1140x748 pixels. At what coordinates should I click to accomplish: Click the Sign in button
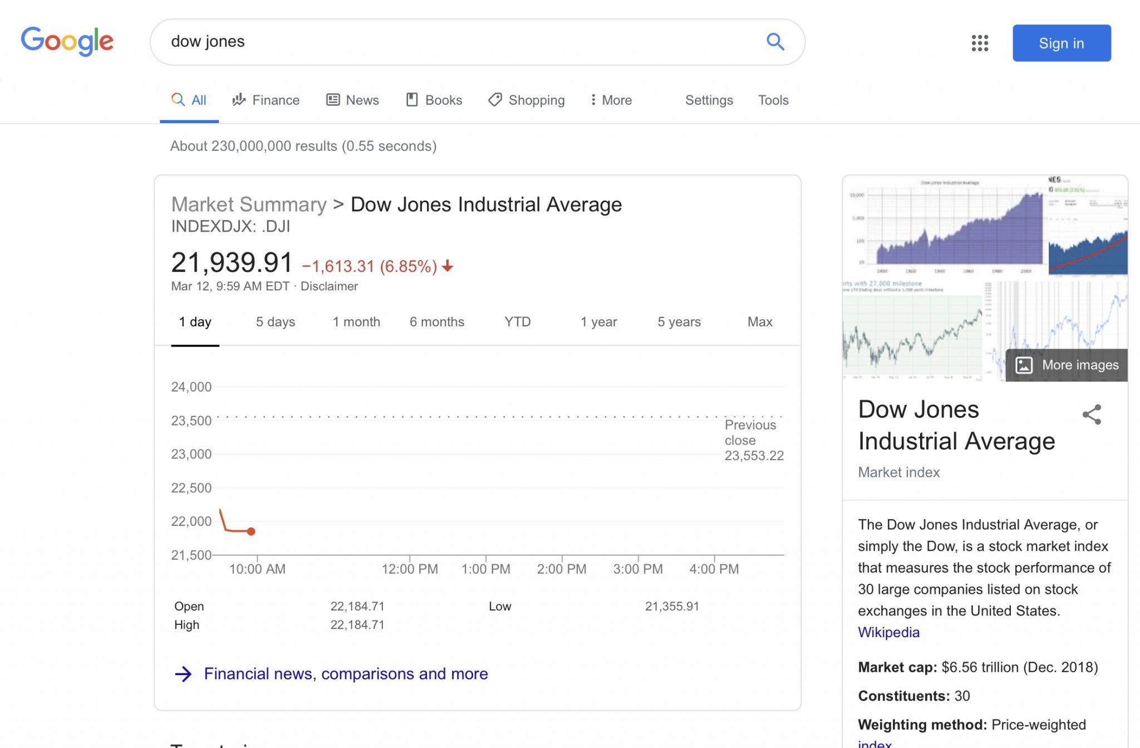point(1062,43)
